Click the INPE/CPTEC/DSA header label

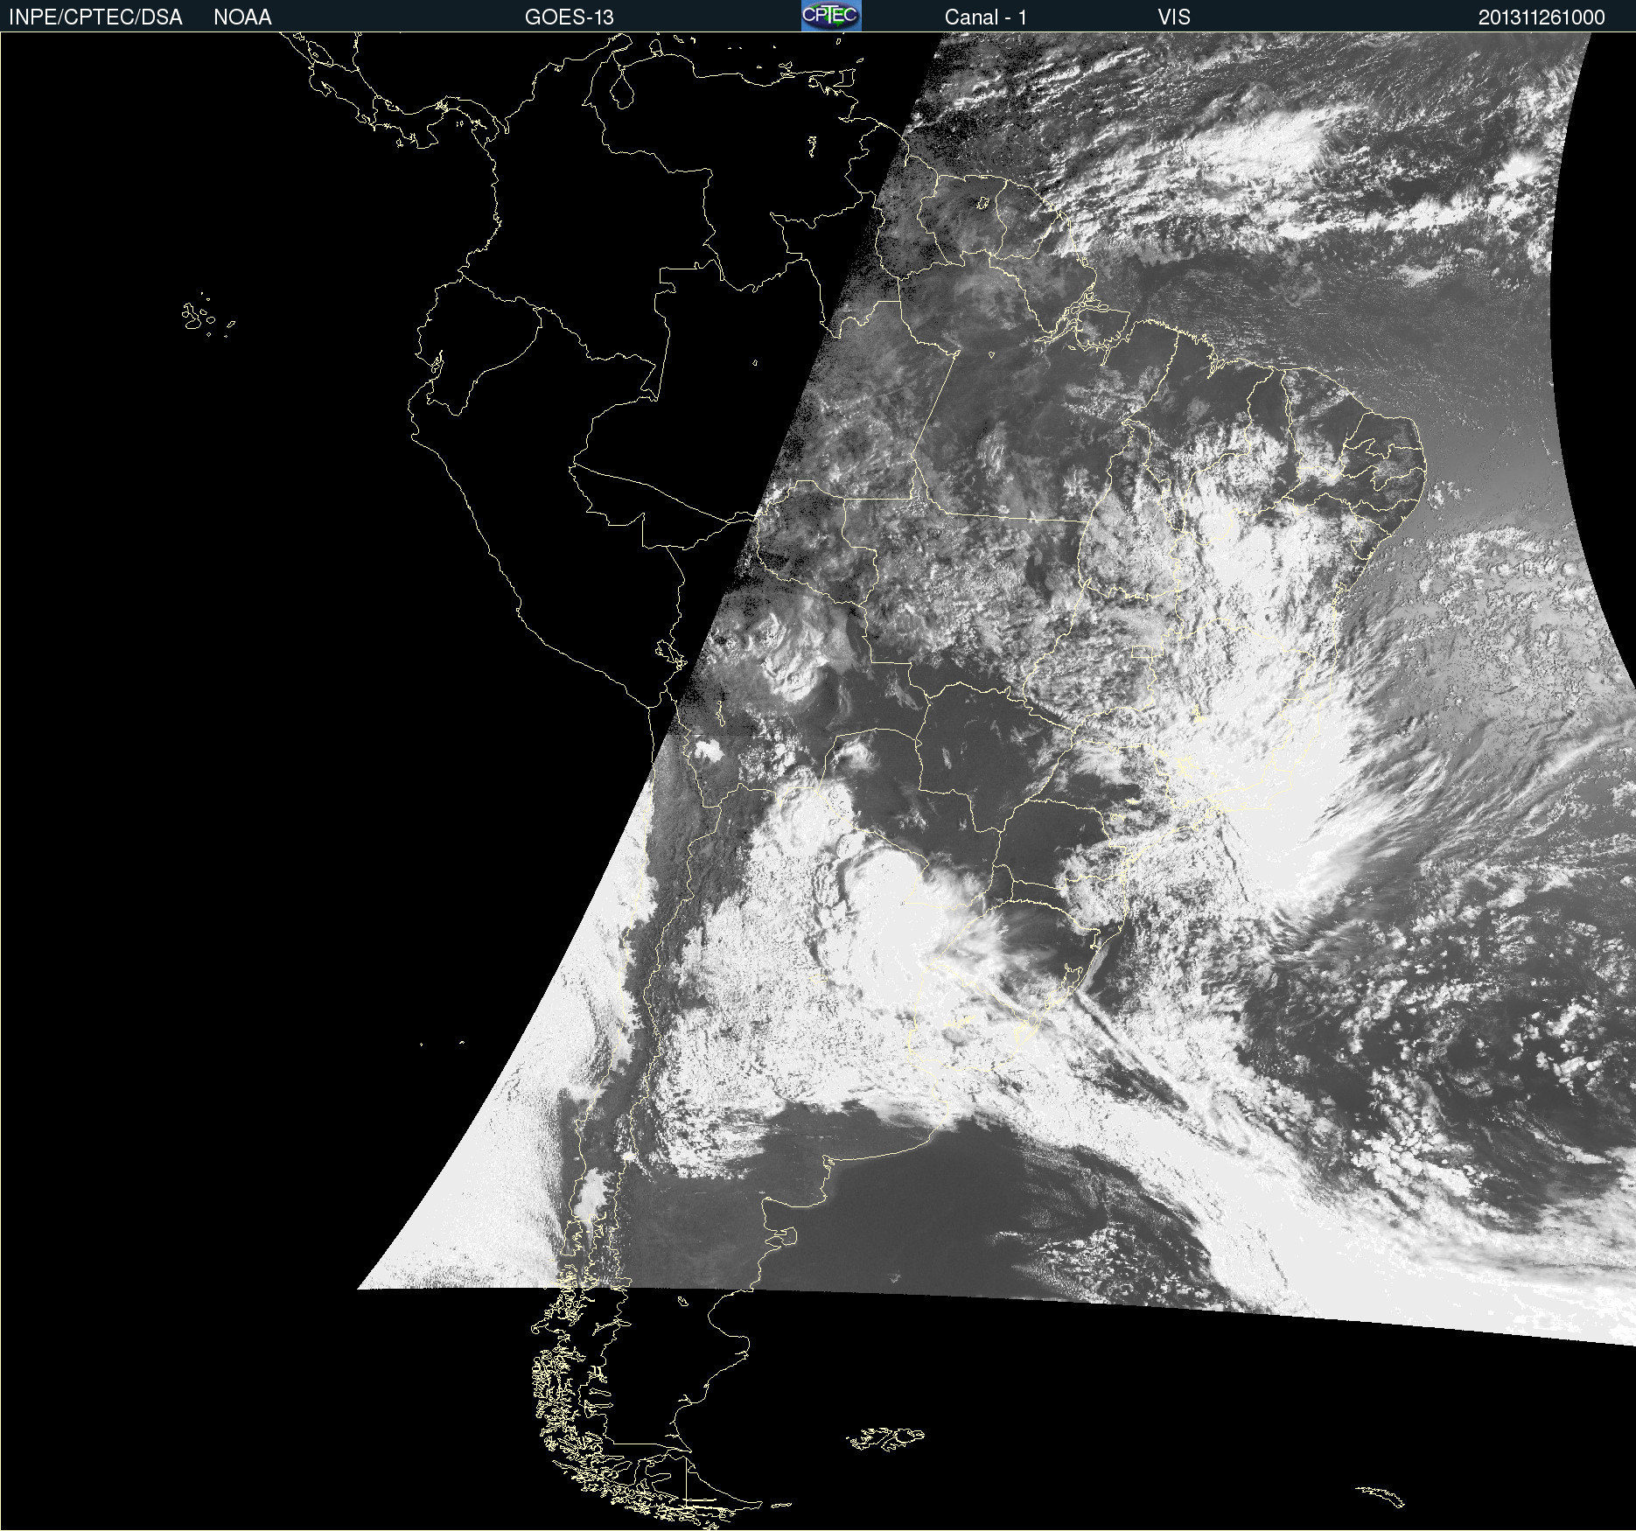tap(95, 17)
